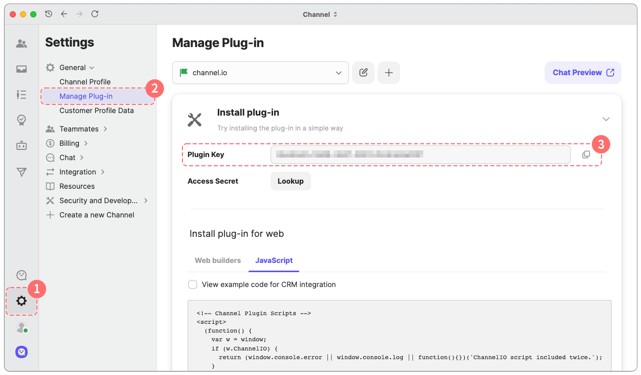Click the Chat Preview button
The image size is (641, 375).
point(583,73)
